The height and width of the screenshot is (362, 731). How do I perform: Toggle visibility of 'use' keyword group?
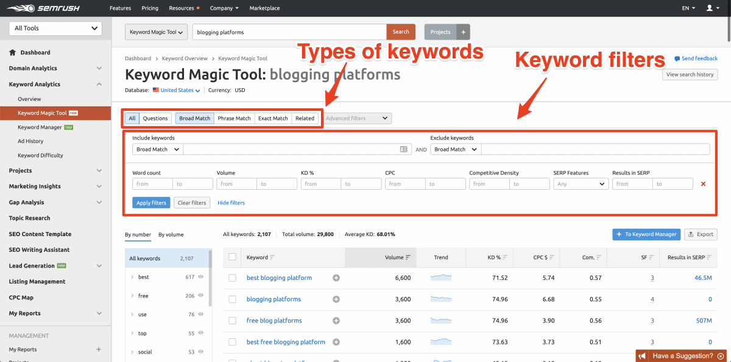200,315
